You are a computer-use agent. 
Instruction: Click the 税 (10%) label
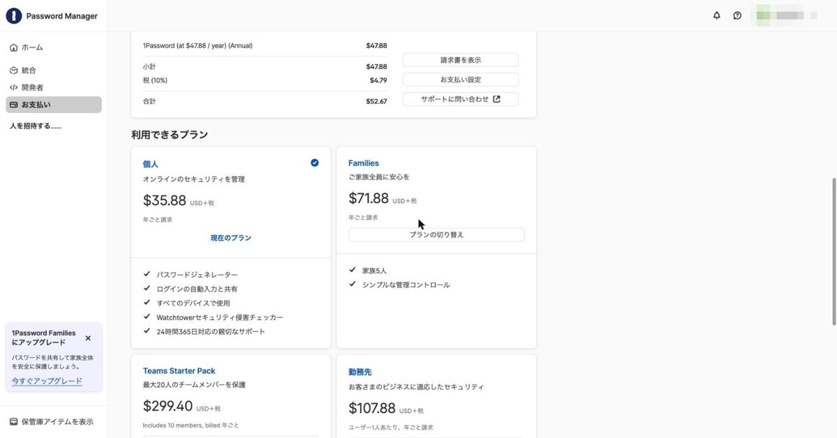(155, 80)
